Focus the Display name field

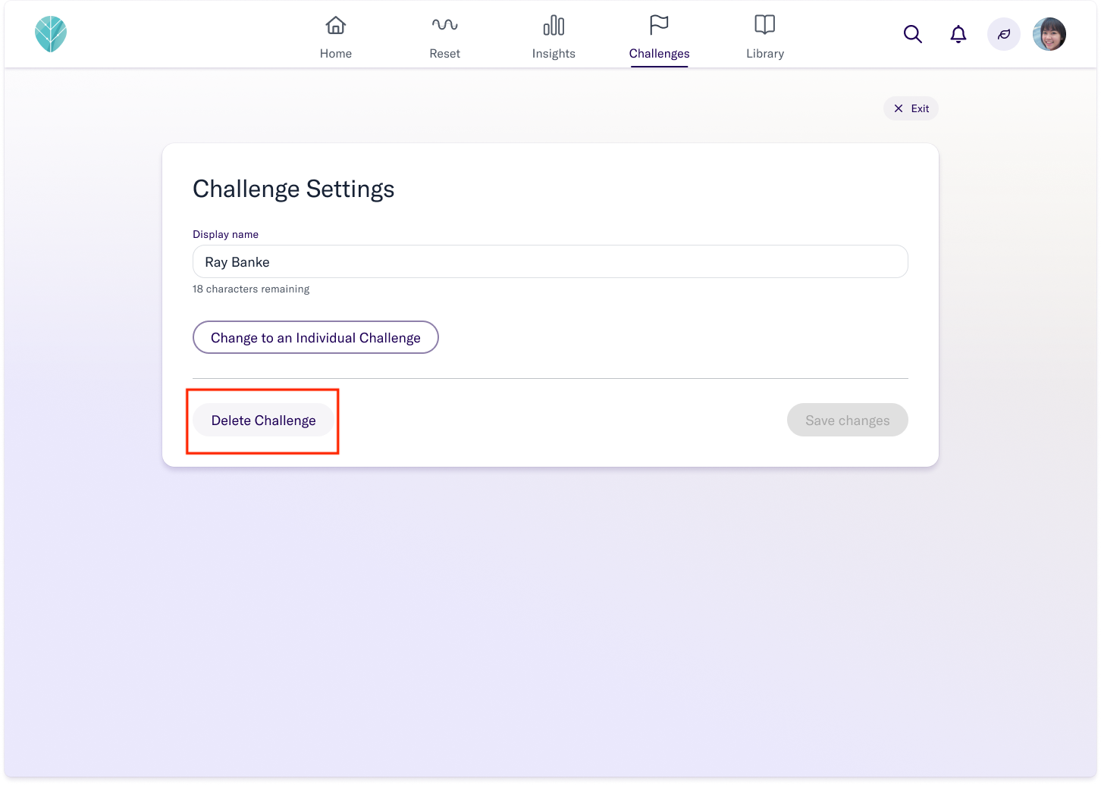coord(550,261)
